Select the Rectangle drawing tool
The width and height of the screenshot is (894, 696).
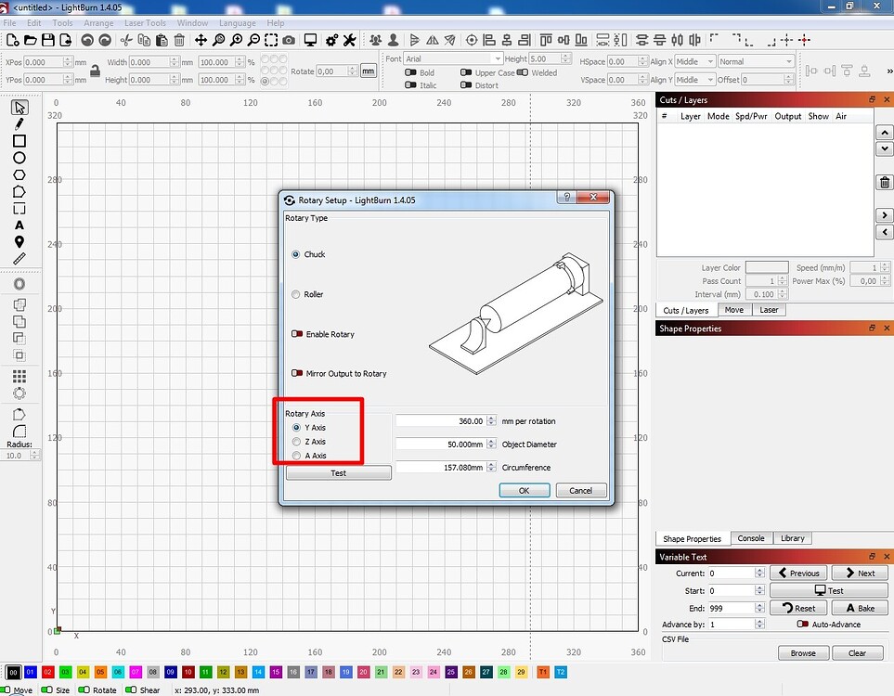click(19, 141)
